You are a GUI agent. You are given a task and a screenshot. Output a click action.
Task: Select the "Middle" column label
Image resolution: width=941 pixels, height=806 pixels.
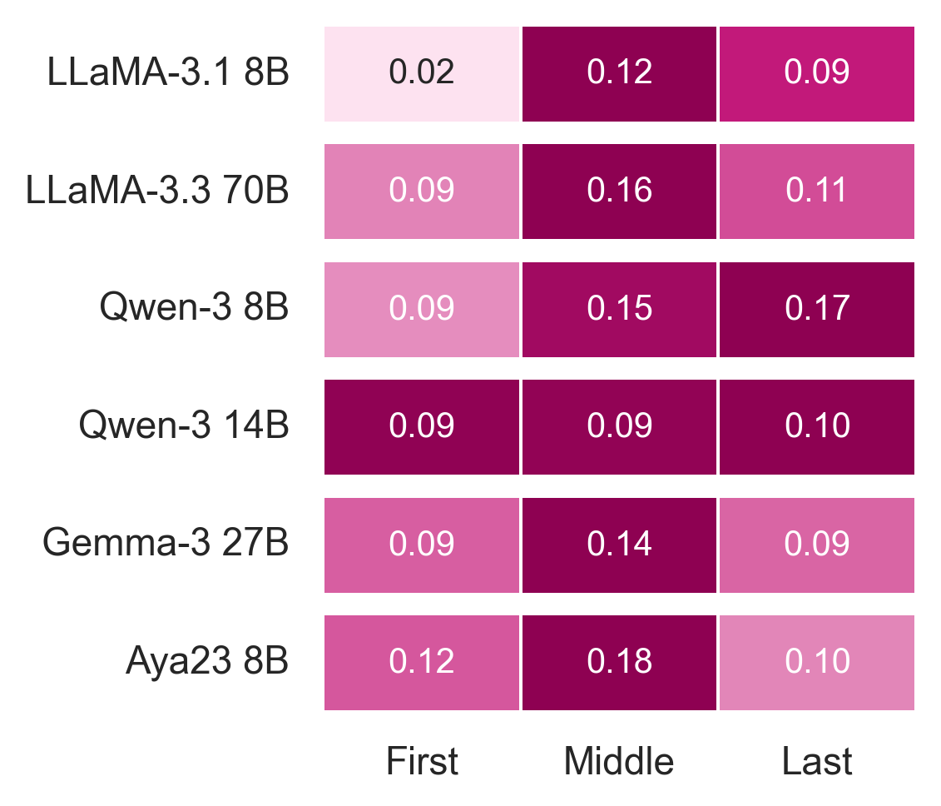click(619, 761)
